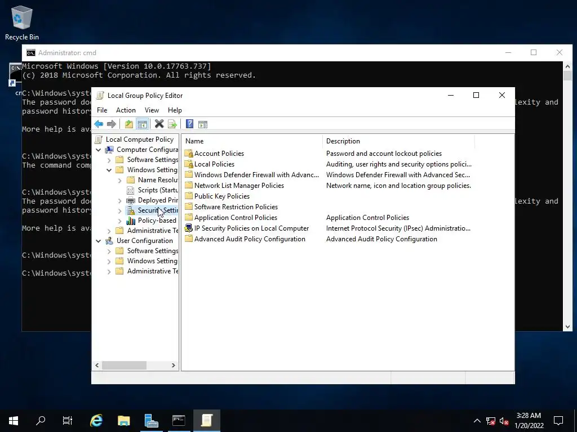This screenshot has height=432, width=577.
Task: Select Software Restriction Policies
Action: pyautogui.click(x=236, y=207)
